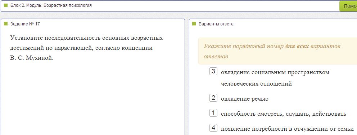
Task: Open the green "Помо" help button
Action: click(348, 6)
